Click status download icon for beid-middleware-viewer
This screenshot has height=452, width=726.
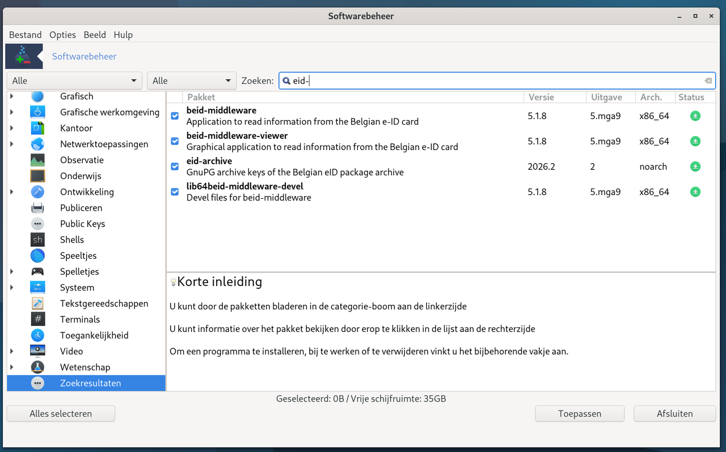click(x=695, y=141)
